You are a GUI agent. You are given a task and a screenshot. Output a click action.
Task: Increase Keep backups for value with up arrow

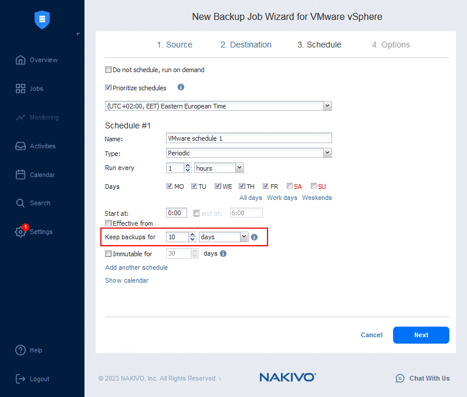192,235
